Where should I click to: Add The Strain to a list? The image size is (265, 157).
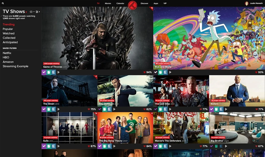click(x=54, y=109)
